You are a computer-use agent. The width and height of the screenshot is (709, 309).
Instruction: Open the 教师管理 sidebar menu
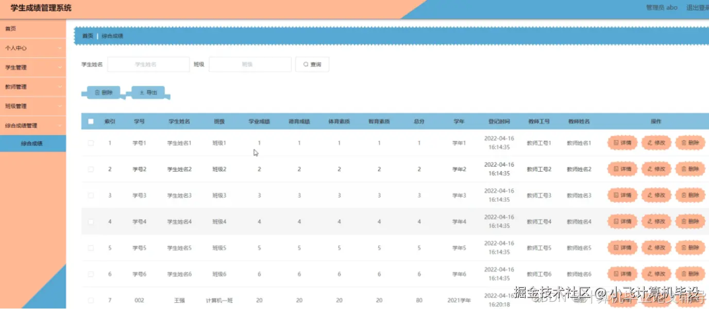(33, 87)
